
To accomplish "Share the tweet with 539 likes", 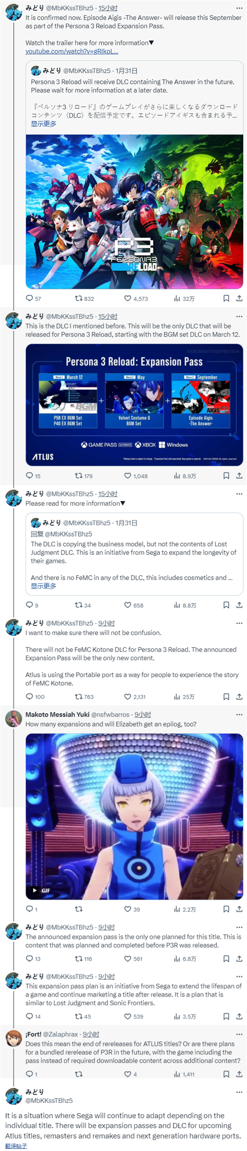I will point(239,1016).
